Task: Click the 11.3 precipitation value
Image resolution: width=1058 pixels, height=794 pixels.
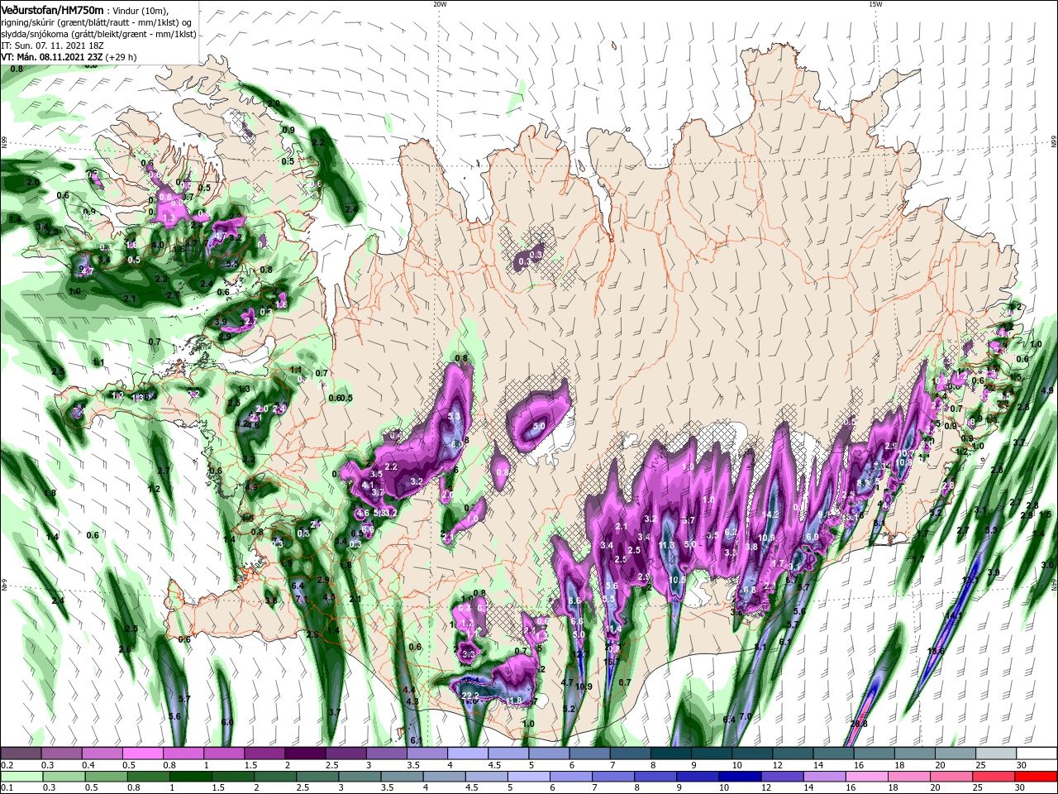Action: coord(667,545)
